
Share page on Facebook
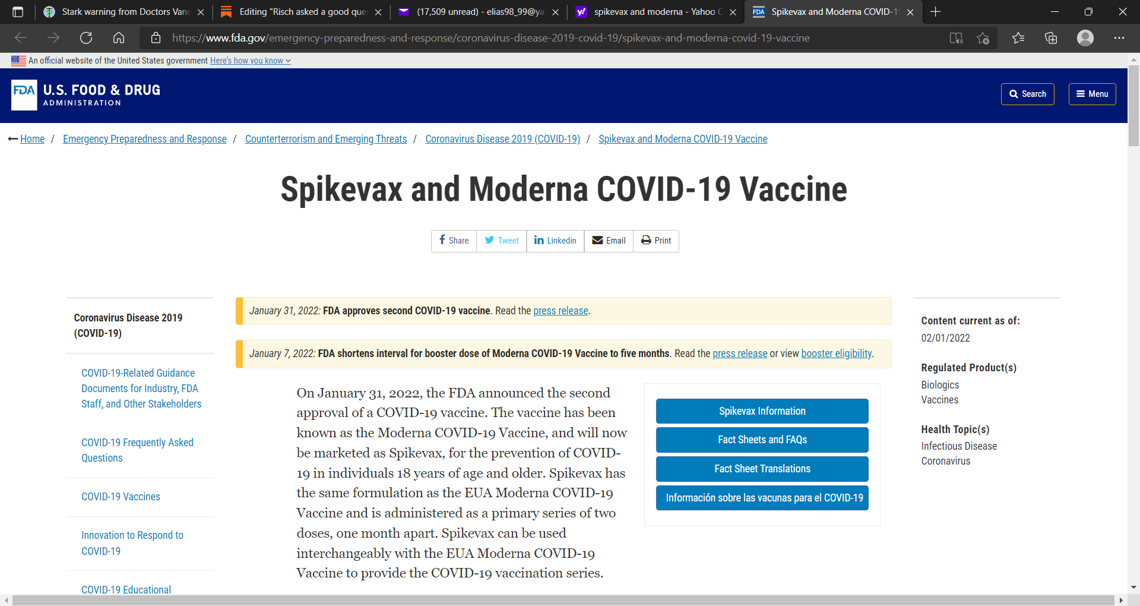click(454, 241)
